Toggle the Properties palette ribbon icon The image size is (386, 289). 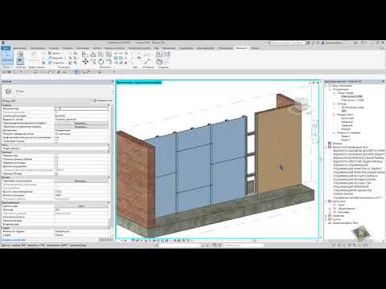[20, 62]
